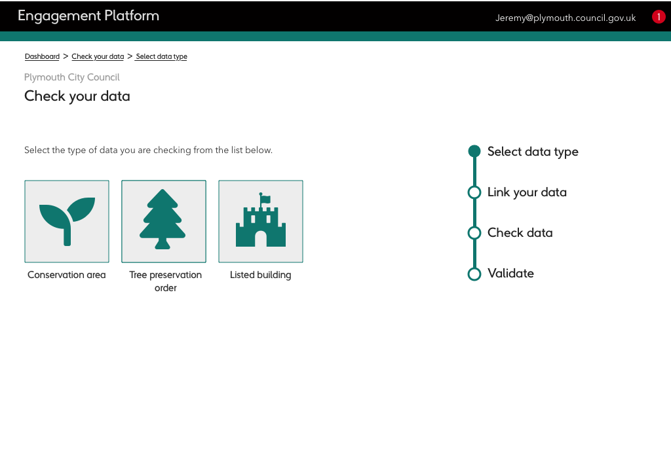Go to Dashboard in the breadcrumb

pyautogui.click(x=42, y=57)
